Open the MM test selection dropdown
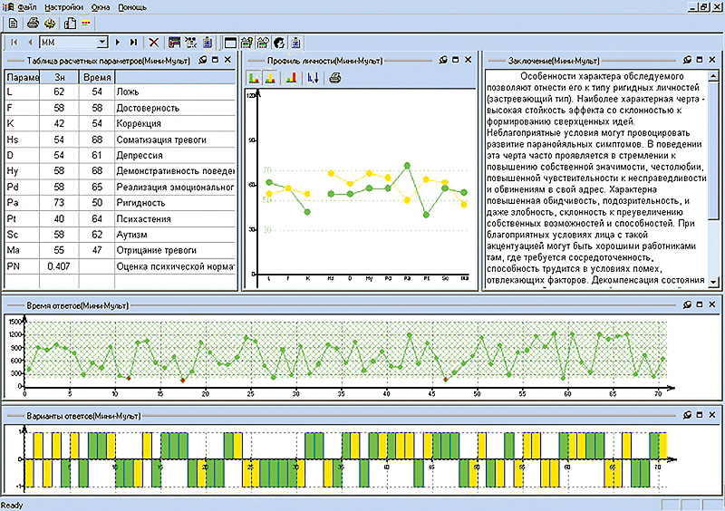Screen dimensions: 725x511 (x=102, y=42)
